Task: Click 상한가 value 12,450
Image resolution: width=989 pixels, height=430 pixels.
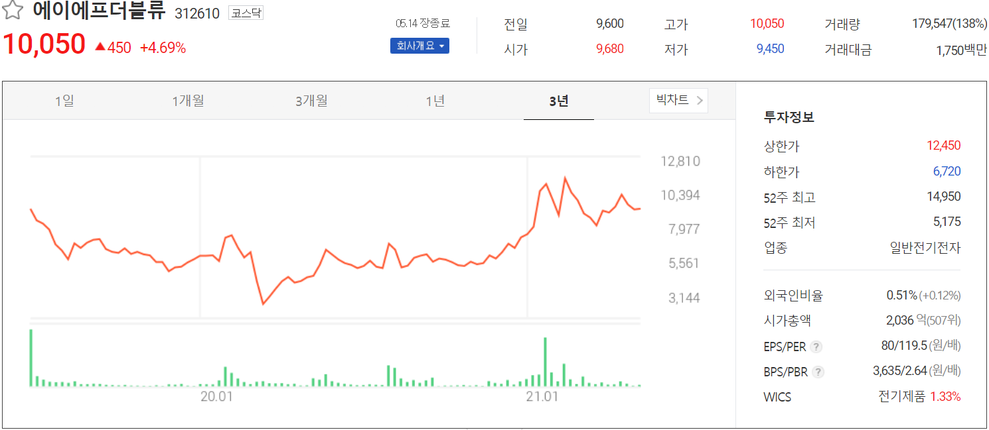Action: (943, 146)
